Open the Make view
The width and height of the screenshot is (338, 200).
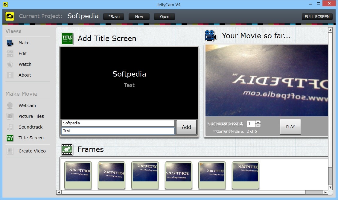pos(24,43)
